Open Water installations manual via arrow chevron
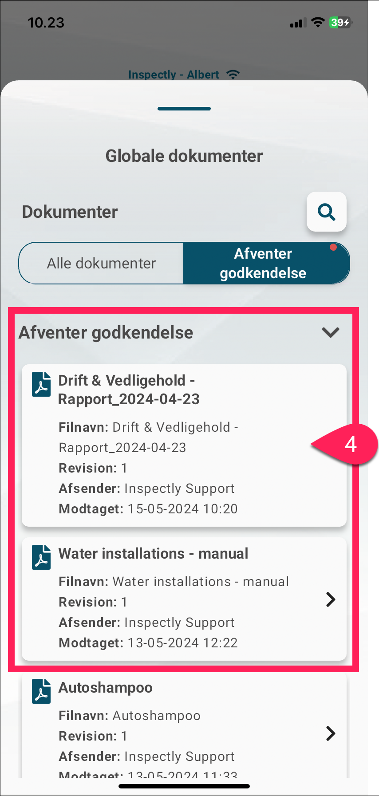 click(331, 599)
